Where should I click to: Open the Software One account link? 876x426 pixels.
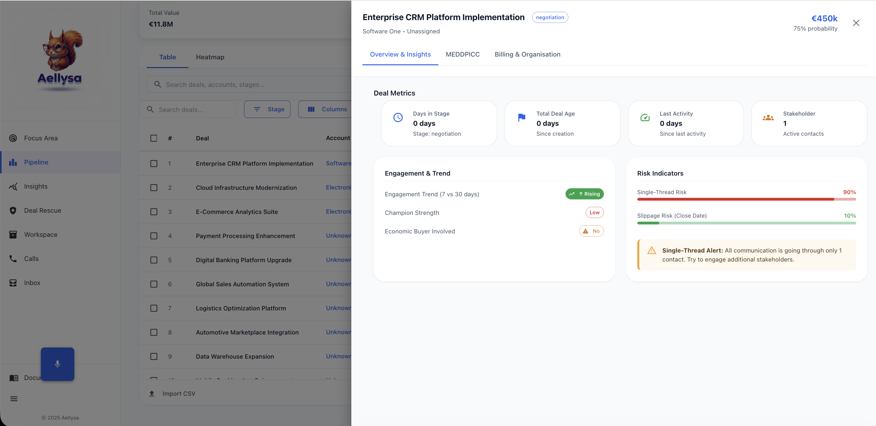[x=339, y=164]
